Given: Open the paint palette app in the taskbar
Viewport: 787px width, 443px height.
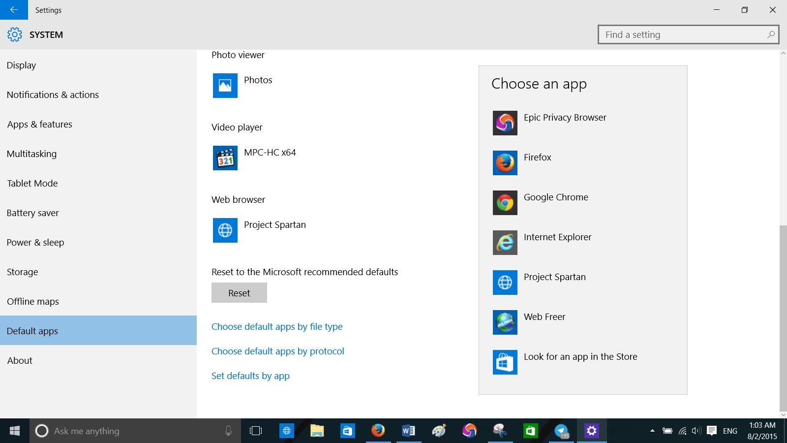Looking at the screenshot, I should 439,431.
